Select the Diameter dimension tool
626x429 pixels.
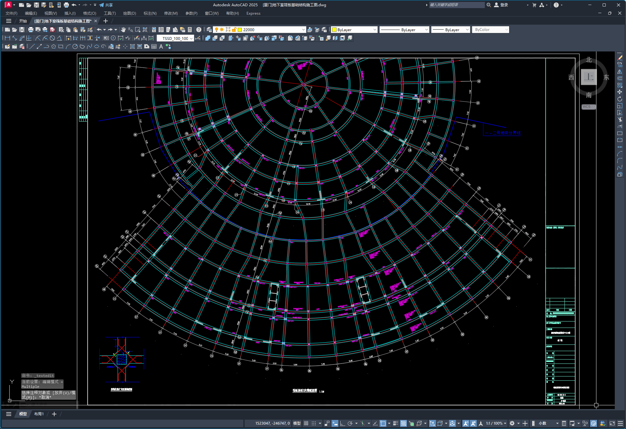click(52, 38)
